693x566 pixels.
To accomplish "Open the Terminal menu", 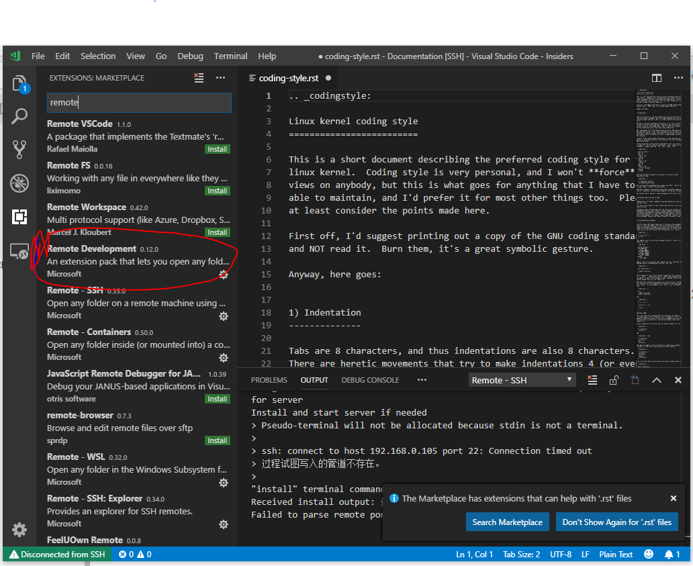I will point(230,56).
